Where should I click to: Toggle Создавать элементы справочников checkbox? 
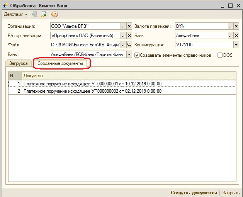pos(137,55)
